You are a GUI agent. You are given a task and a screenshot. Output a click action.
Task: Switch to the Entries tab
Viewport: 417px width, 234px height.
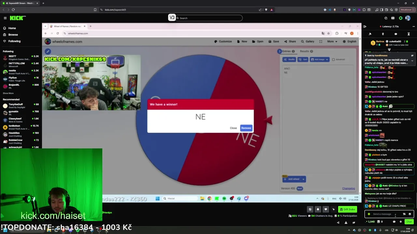point(288,51)
